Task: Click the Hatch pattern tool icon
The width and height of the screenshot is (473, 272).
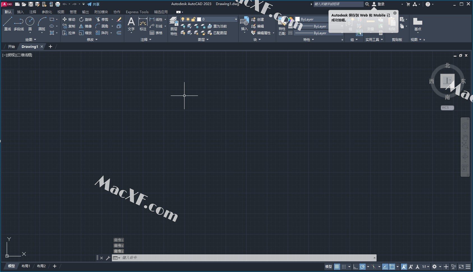Action: point(52,33)
